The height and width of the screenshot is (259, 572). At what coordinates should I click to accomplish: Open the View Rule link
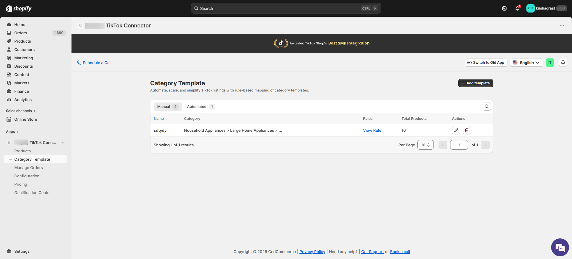(372, 130)
